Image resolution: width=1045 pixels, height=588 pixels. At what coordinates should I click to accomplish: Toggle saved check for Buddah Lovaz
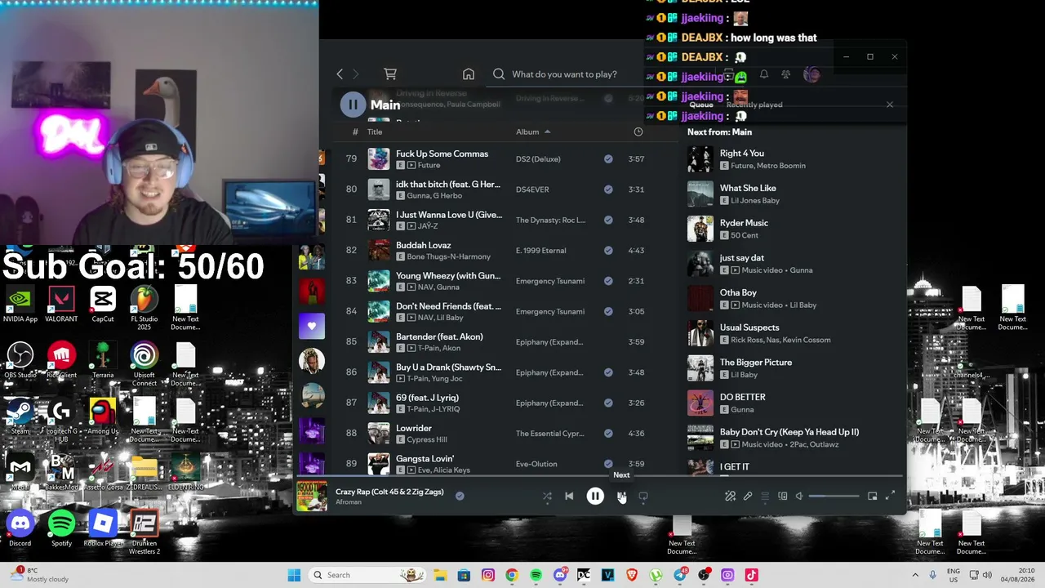[608, 251]
